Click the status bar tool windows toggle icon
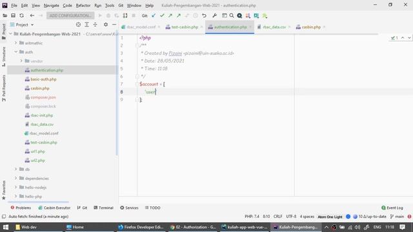The height and width of the screenshot is (232, 413). (x=4, y=217)
